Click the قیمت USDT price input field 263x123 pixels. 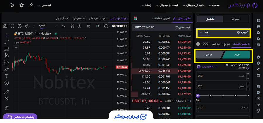tap(221, 76)
